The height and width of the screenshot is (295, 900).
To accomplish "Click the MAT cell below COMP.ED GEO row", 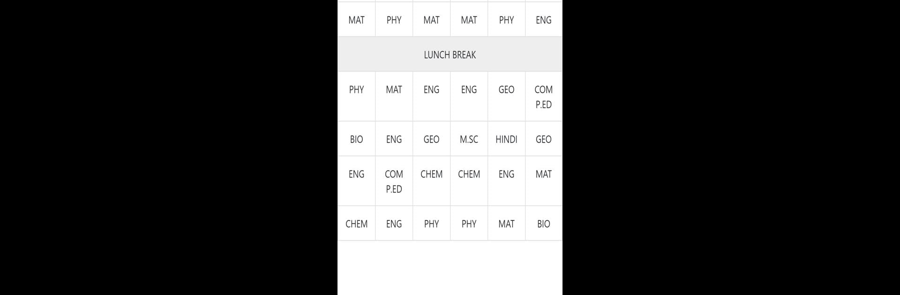I will point(544,181).
